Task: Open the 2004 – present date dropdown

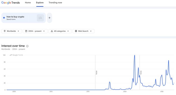Action: point(35,31)
